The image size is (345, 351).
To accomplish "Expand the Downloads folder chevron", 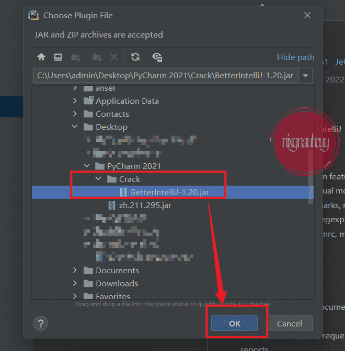I will [75, 283].
